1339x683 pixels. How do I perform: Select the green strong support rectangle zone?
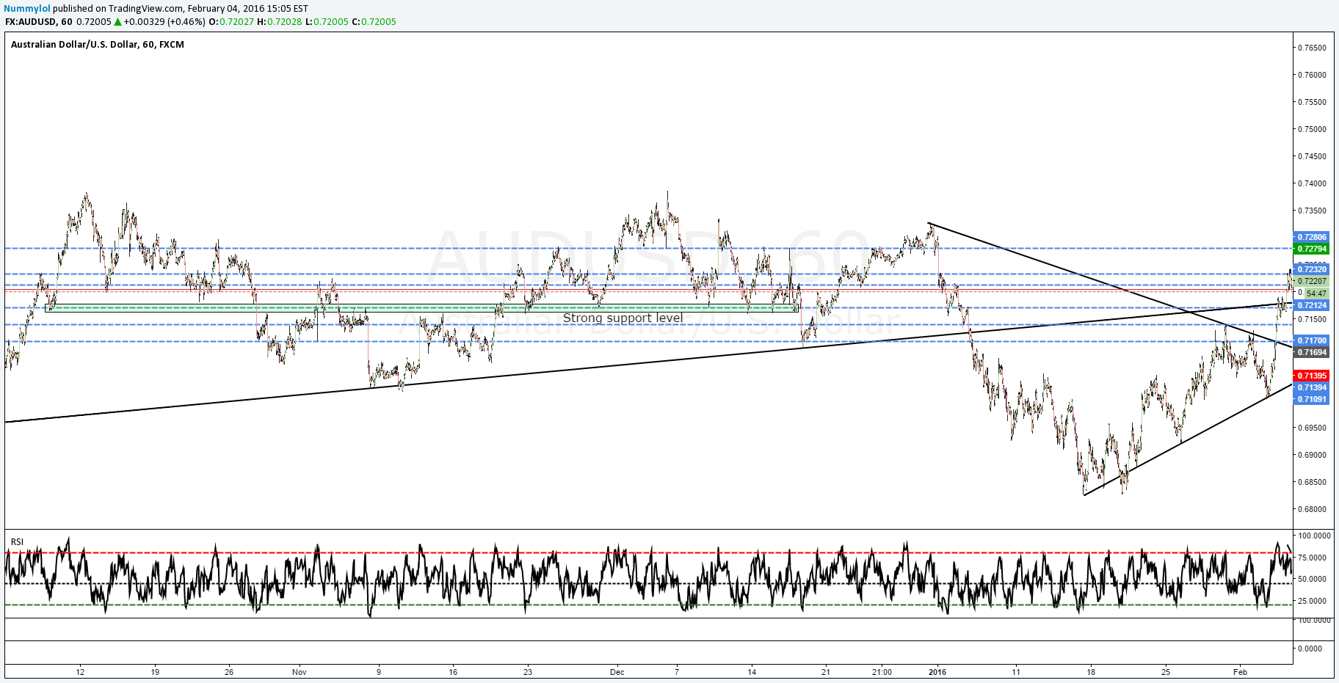(x=421, y=308)
